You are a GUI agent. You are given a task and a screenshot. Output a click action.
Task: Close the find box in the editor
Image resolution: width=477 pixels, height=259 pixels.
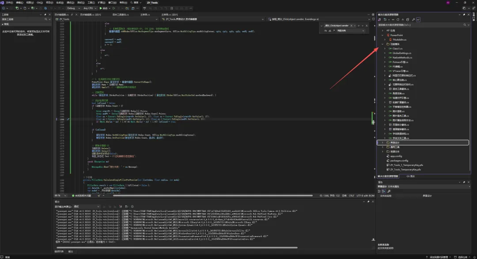pyautogui.click(x=367, y=26)
